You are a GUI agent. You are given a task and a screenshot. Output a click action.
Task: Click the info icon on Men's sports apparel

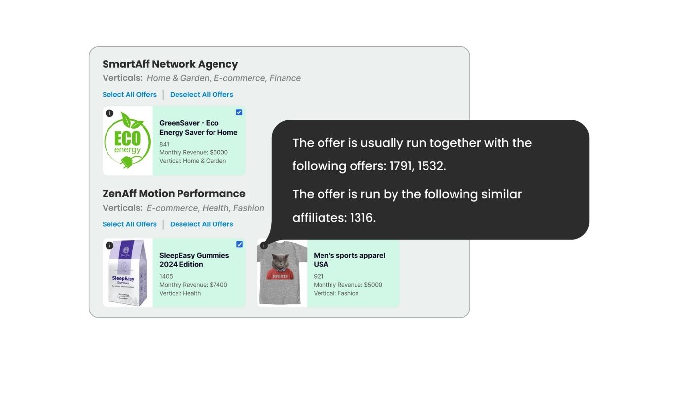pos(263,245)
